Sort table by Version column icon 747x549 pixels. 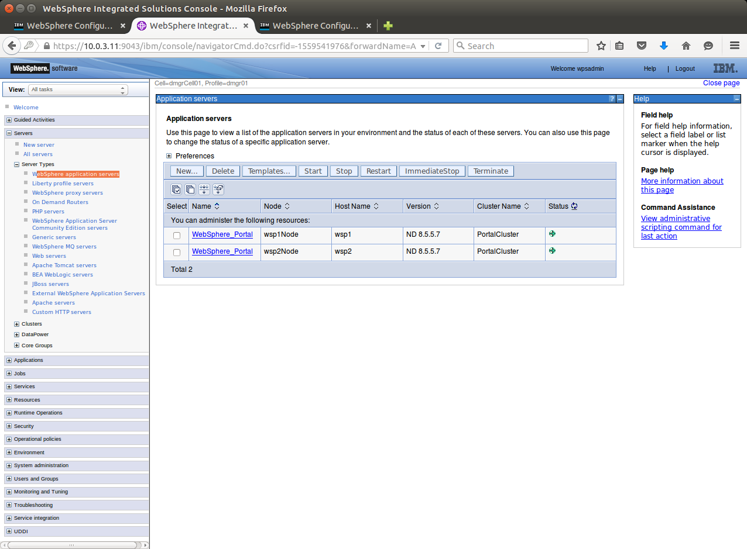click(x=436, y=206)
